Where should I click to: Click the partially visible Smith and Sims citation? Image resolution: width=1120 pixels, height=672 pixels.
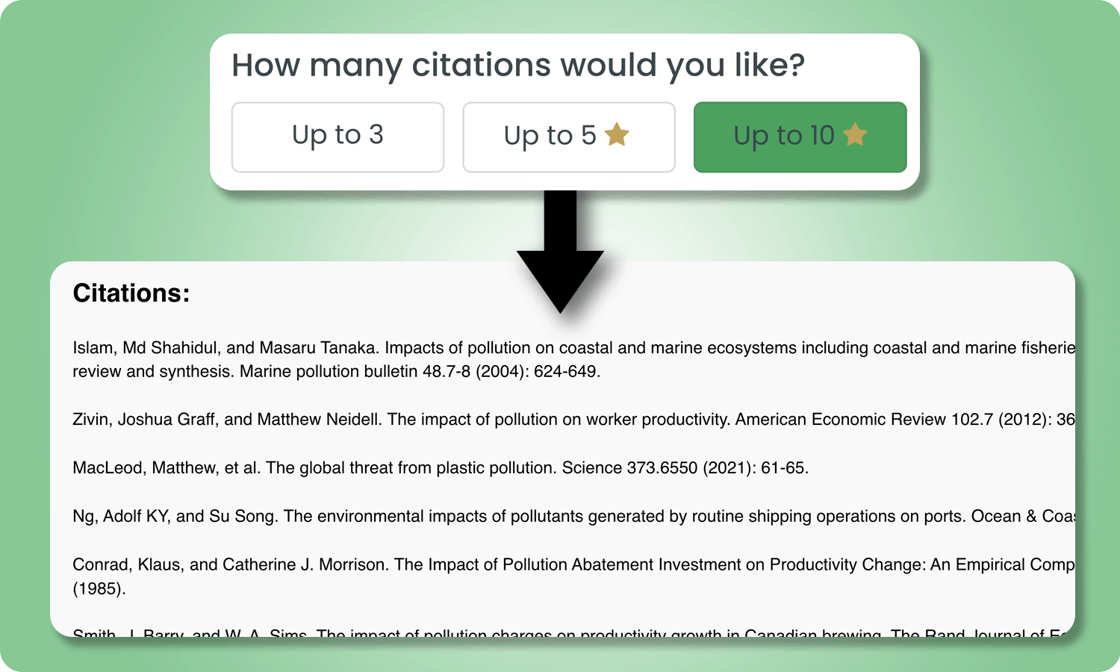tap(448, 634)
